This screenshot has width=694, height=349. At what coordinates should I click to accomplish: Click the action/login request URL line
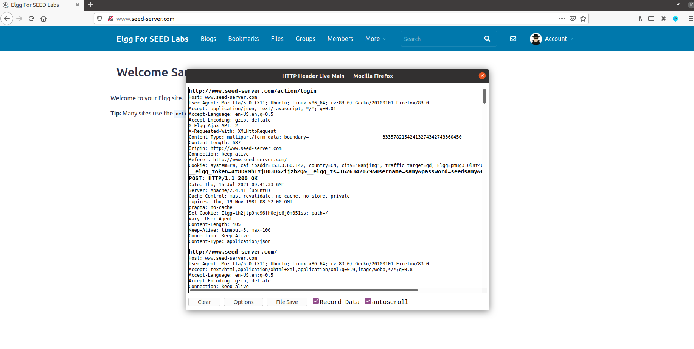click(x=253, y=91)
